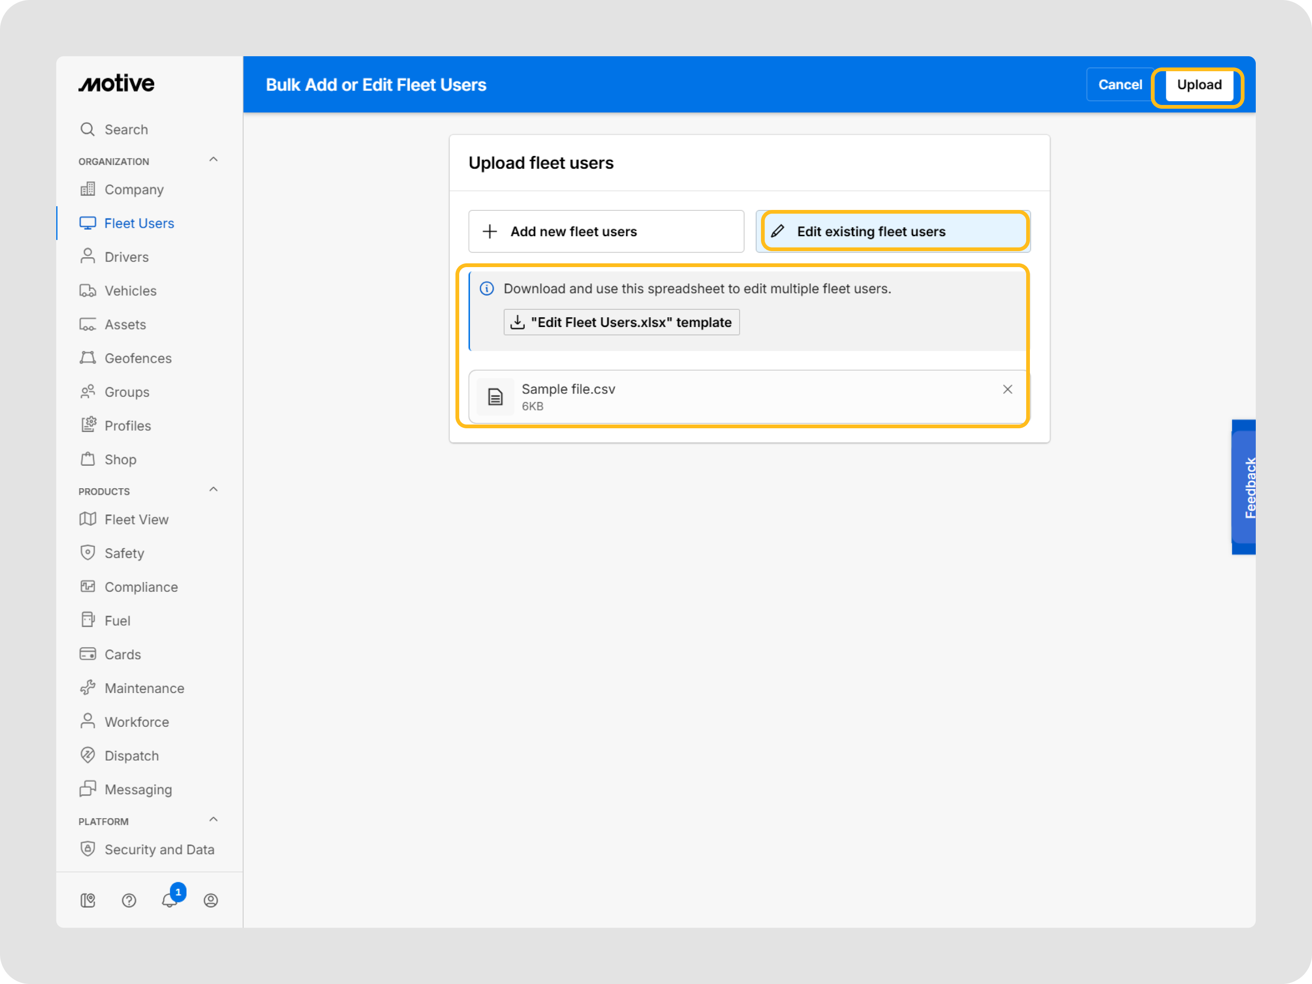Screen dimensions: 1312x984
Task: Collapse the Products section chevron
Action: [x=214, y=490]
